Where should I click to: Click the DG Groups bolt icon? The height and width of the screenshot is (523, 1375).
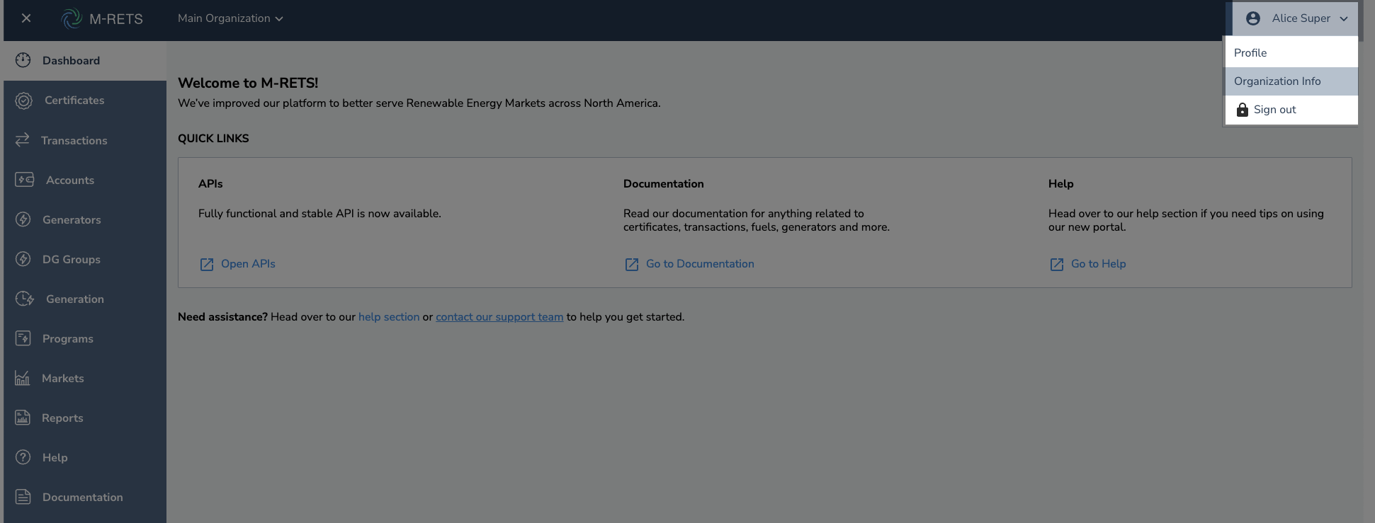point(23,259)
